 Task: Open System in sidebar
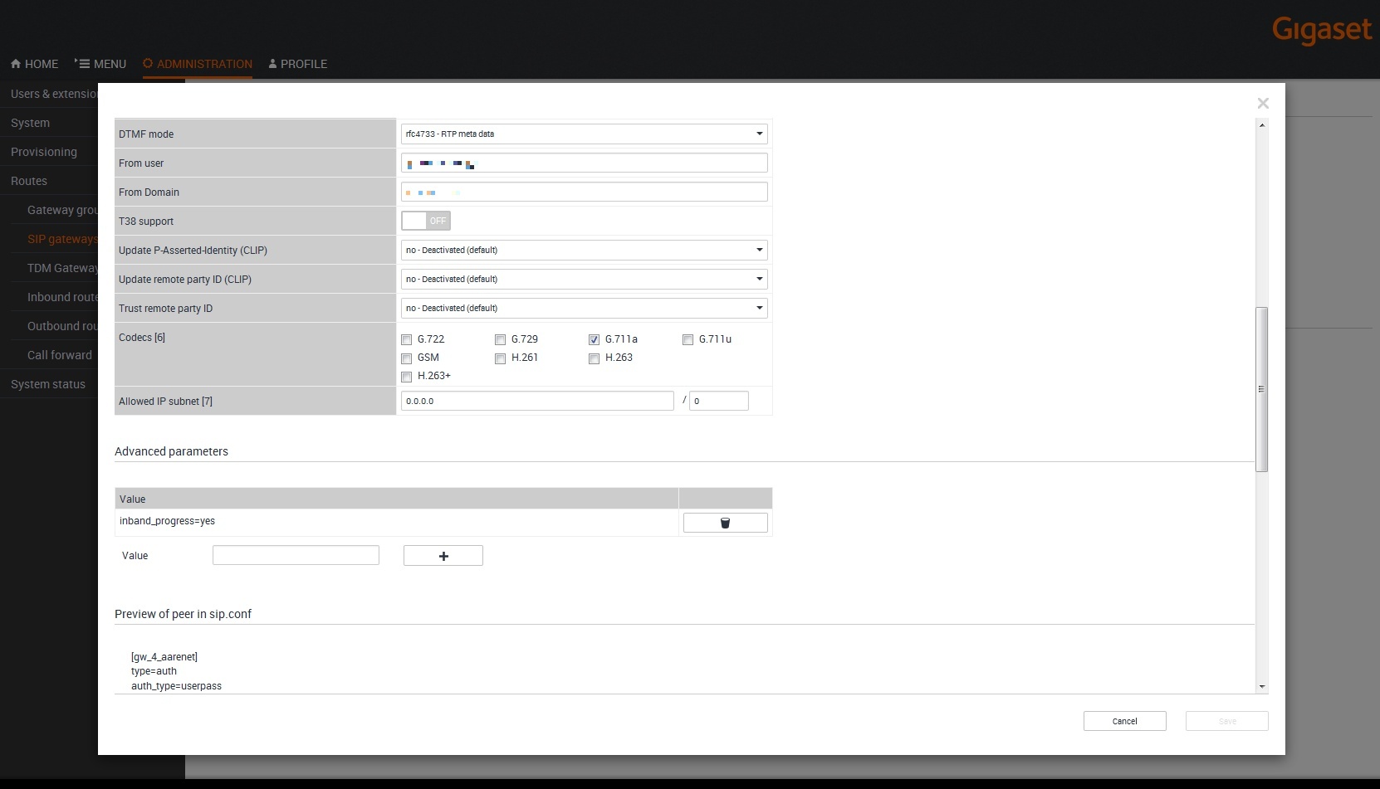click(30, 123)
